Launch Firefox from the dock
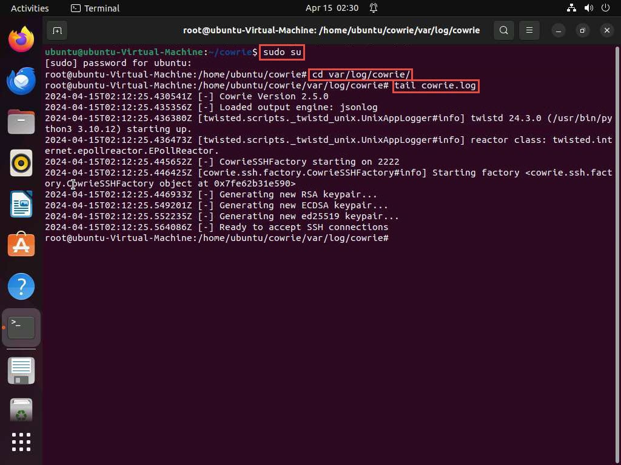This screenshot has height=465, width=621. 21,39
